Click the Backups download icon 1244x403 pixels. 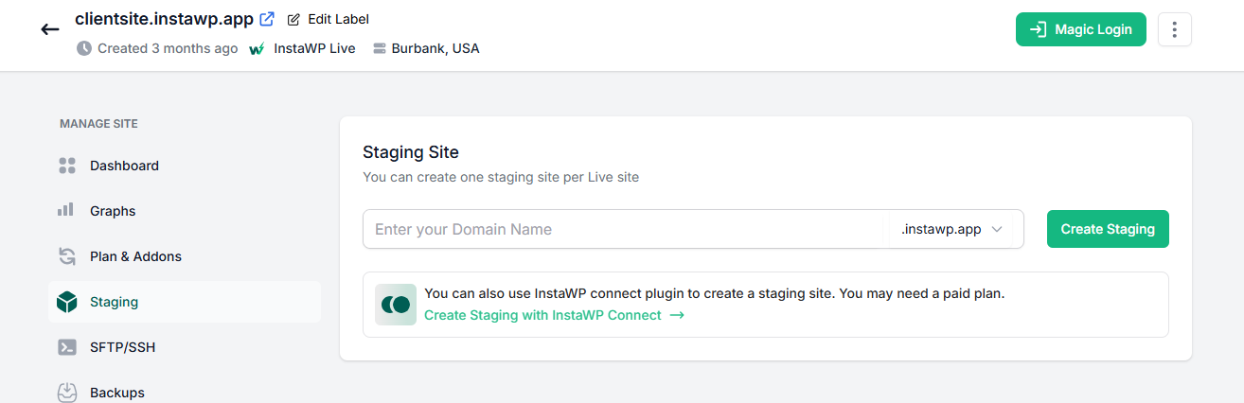point(66,392)
